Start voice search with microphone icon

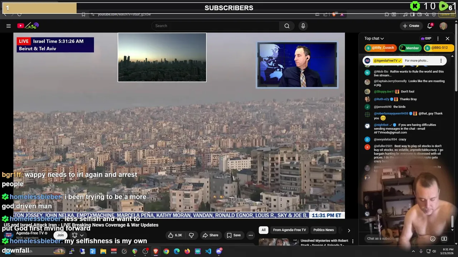(303, 26)
